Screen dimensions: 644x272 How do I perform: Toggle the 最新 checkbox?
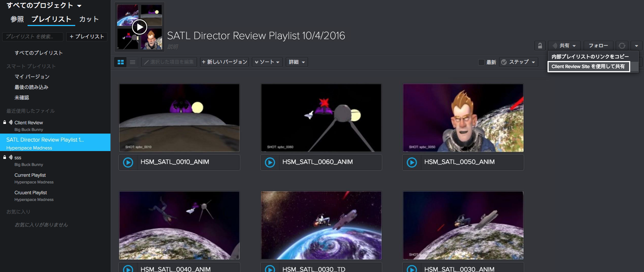coord(481,62)
